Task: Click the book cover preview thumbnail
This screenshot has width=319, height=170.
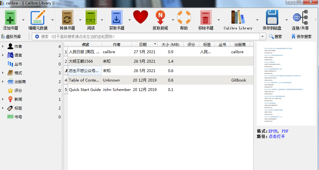Action: (286, 84)
